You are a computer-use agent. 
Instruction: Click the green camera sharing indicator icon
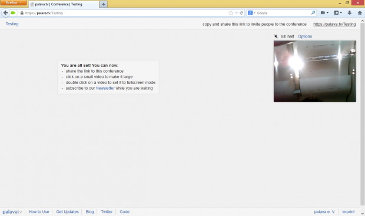coord(13,13)
